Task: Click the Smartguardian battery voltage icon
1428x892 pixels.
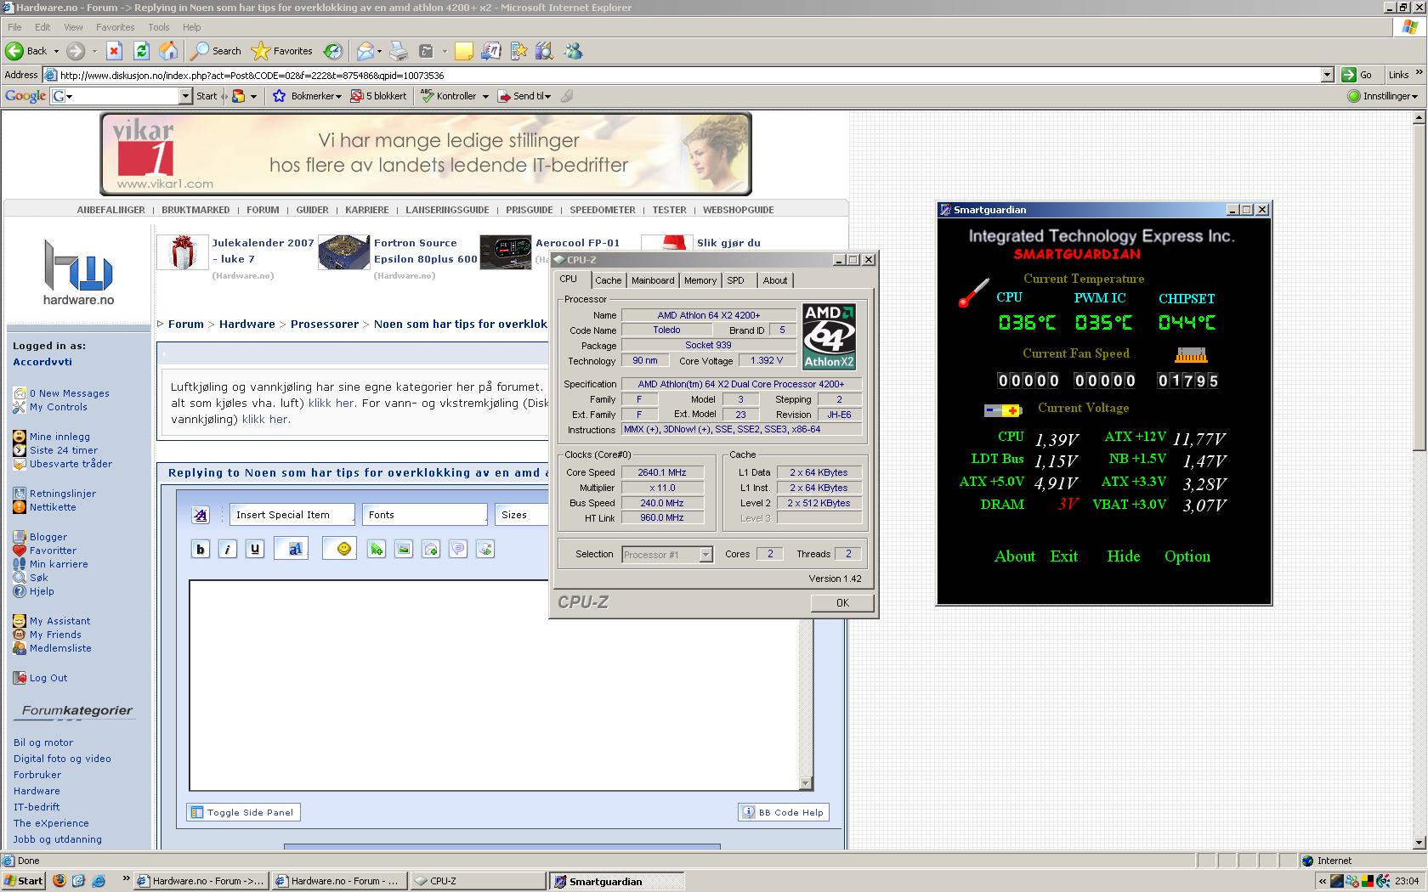Action: (x=1003, y=410)
